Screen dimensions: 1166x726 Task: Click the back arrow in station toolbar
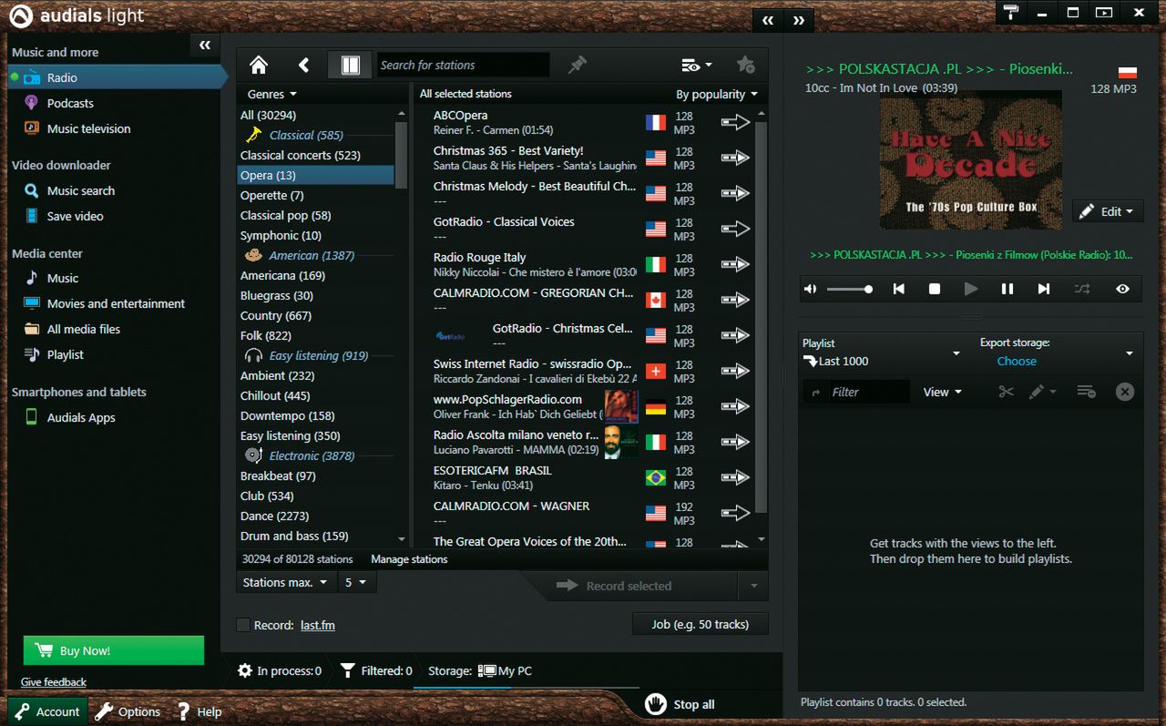(x=303, y=66)
